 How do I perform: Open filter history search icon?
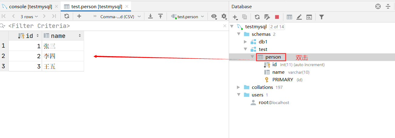pyautogui.click(x=3, y=26)
